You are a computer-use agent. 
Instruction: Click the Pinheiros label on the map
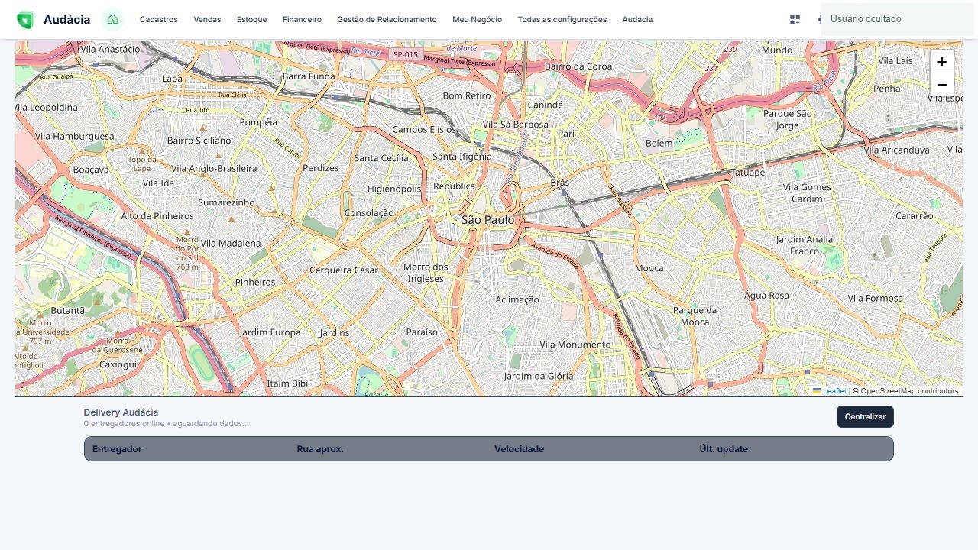click(x=255, y=283)
